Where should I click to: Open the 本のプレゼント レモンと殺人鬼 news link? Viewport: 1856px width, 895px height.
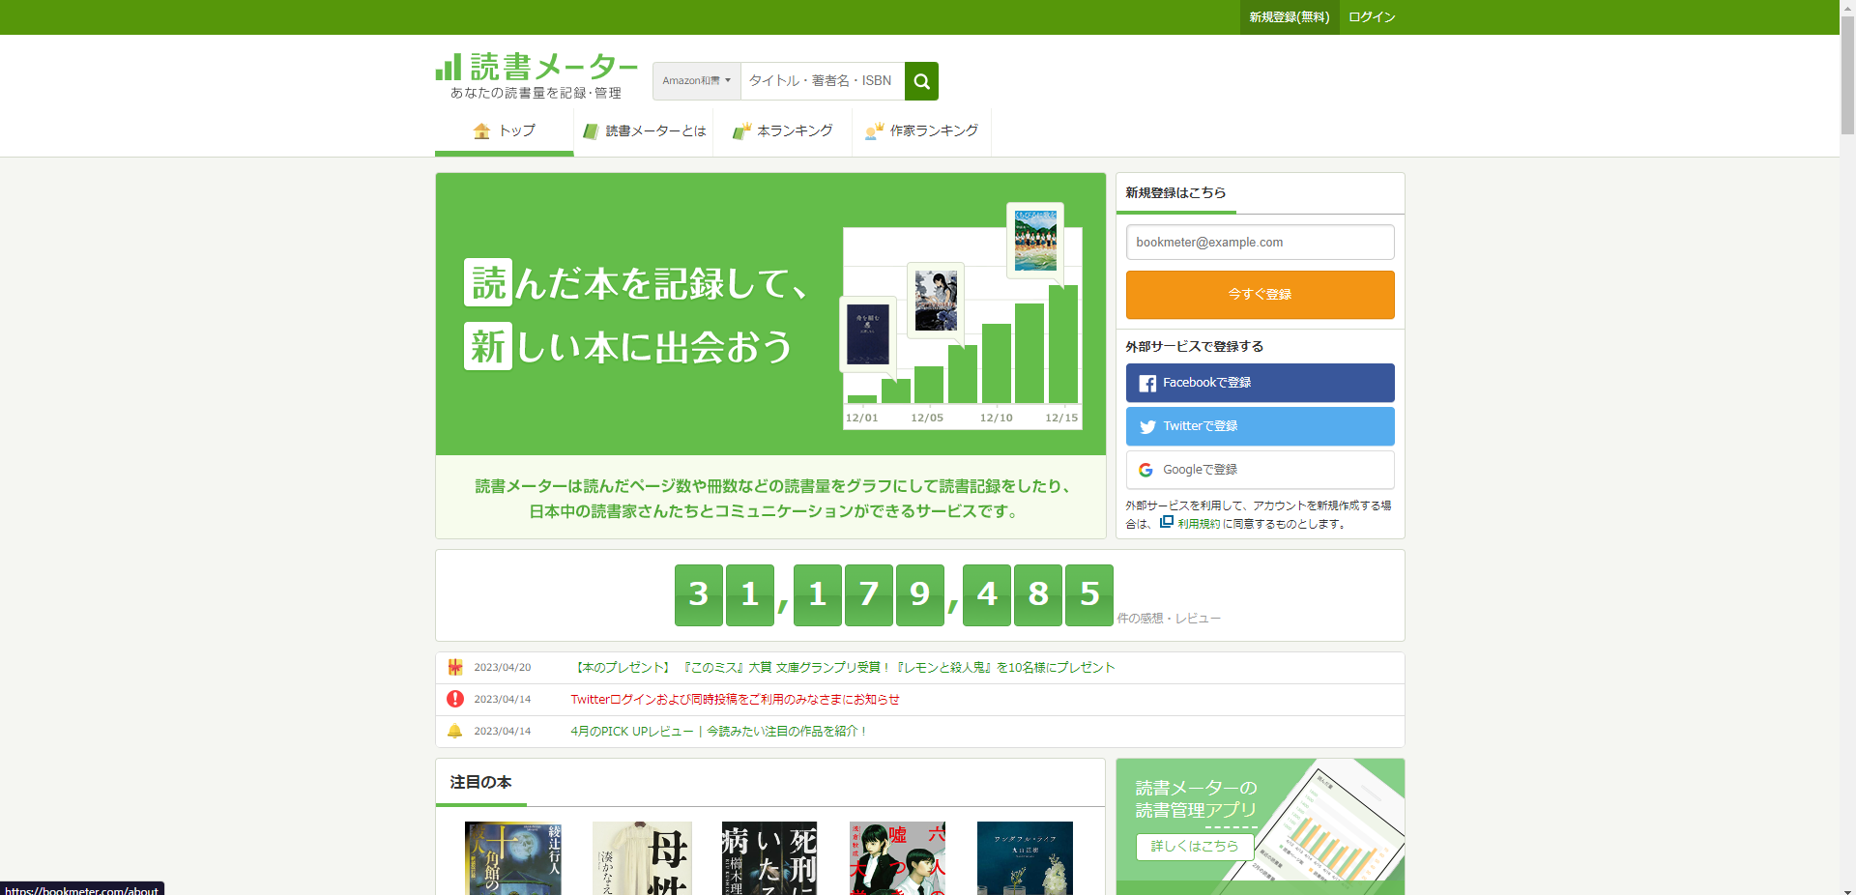[x=843, y=668]
